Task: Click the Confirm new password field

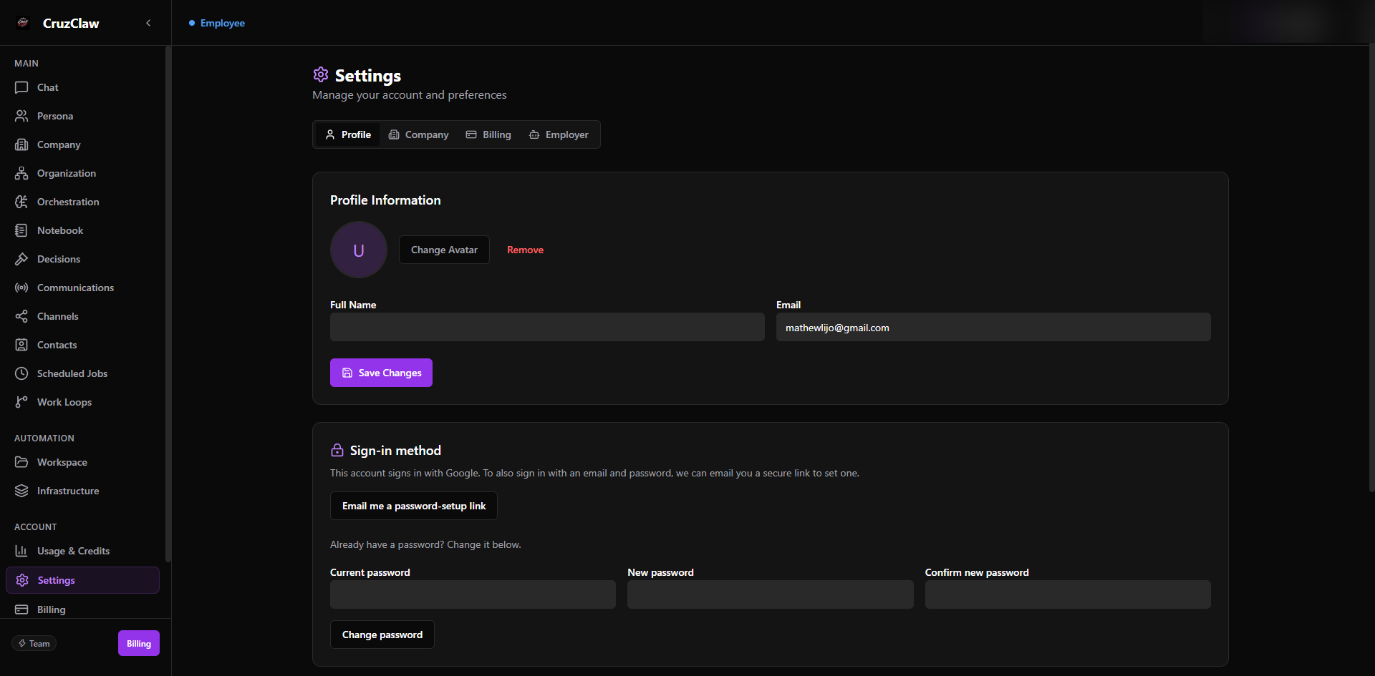Action: [1068, 594]
